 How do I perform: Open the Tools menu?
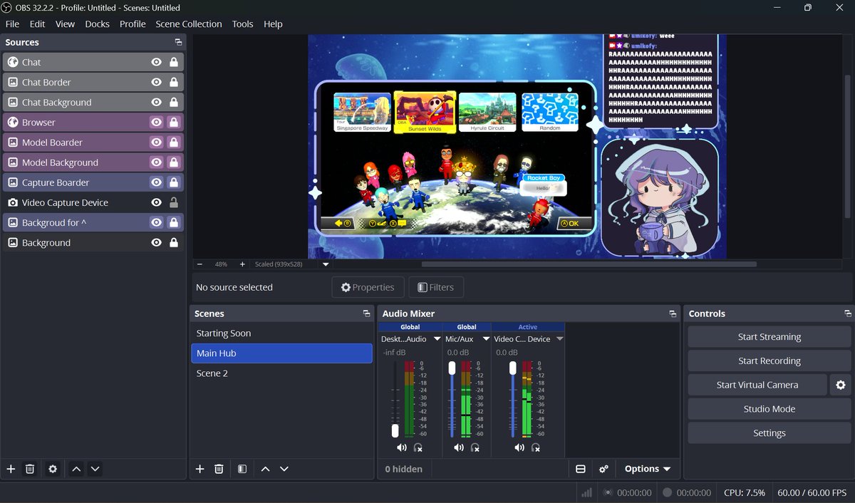[x=242, y=24]
